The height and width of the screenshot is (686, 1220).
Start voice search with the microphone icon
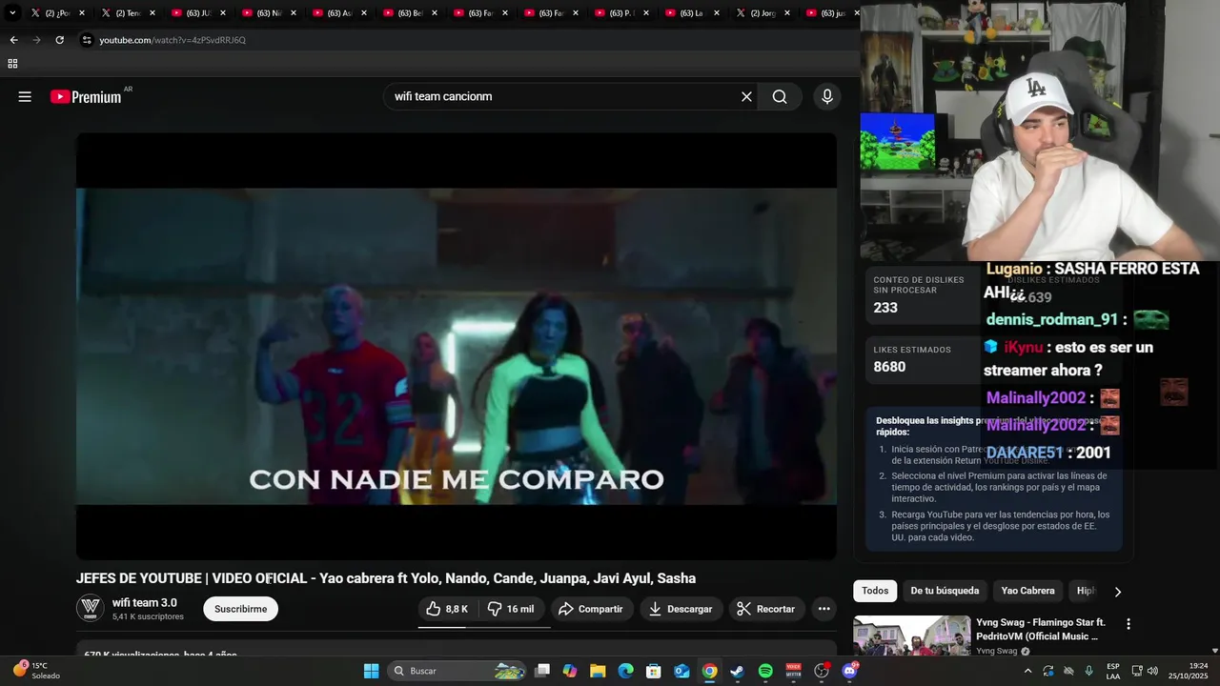[x=827, y=96]
